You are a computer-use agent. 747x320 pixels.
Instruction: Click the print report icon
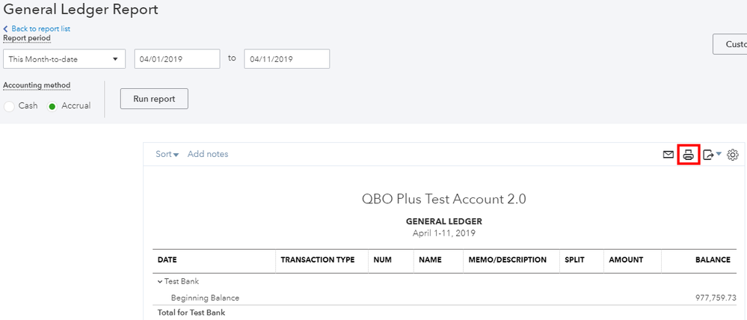[x=689, y=155]
